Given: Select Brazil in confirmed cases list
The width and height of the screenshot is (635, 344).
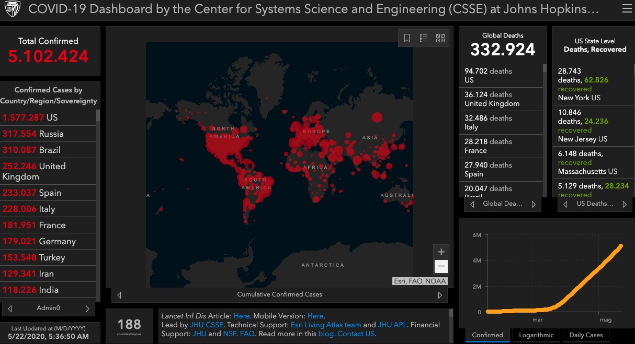Looking at the screenshot, I should (x=48, y=150).
